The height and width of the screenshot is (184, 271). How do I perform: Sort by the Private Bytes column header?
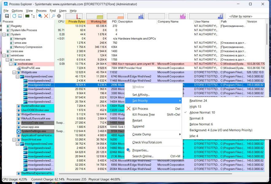pos(76,22)
